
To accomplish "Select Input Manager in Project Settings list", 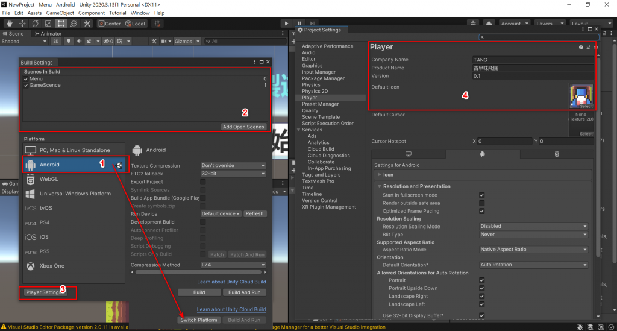I will point(319,72).
